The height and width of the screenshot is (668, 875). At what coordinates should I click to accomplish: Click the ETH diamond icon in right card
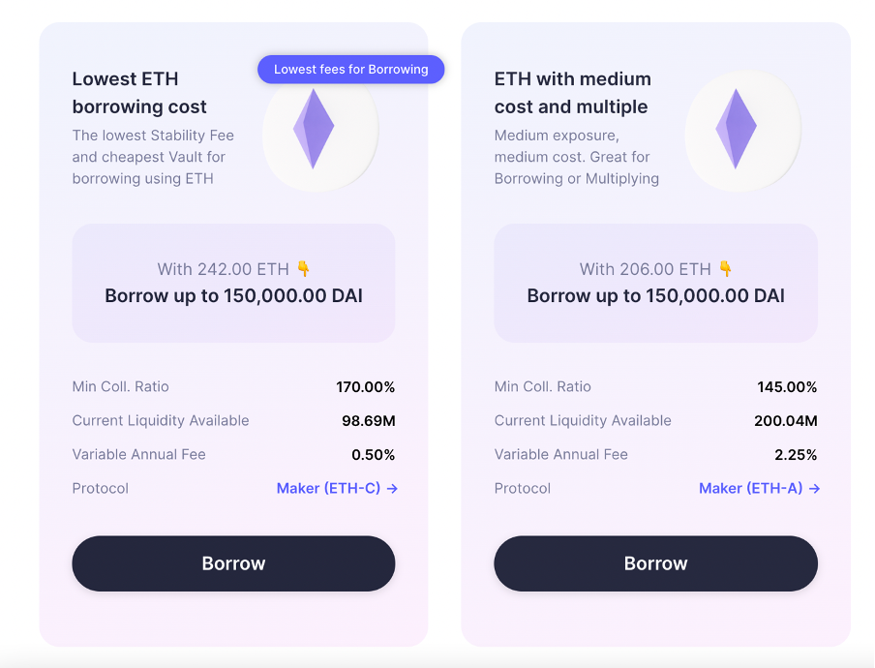coord(736,129)
